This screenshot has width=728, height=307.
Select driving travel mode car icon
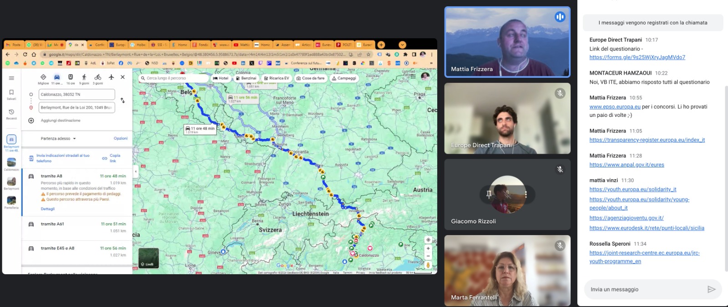tap(57, 79)
